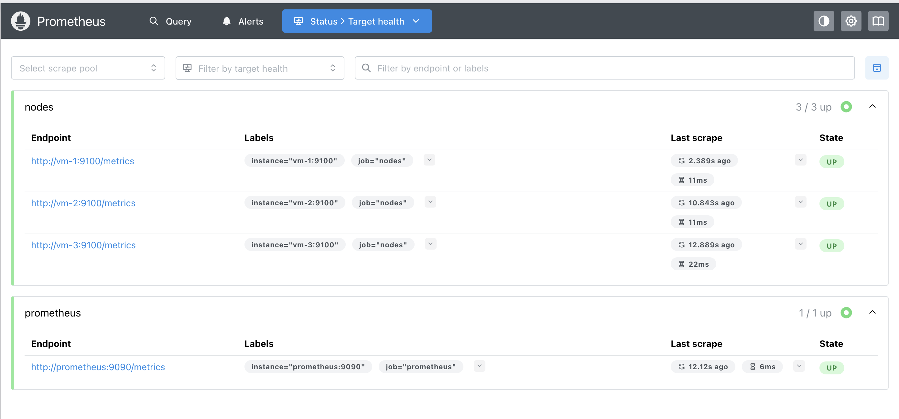Screen dimensions: 899x419
Task: Click the 11ms duration badge for vm-1
Action: point(692,180)
